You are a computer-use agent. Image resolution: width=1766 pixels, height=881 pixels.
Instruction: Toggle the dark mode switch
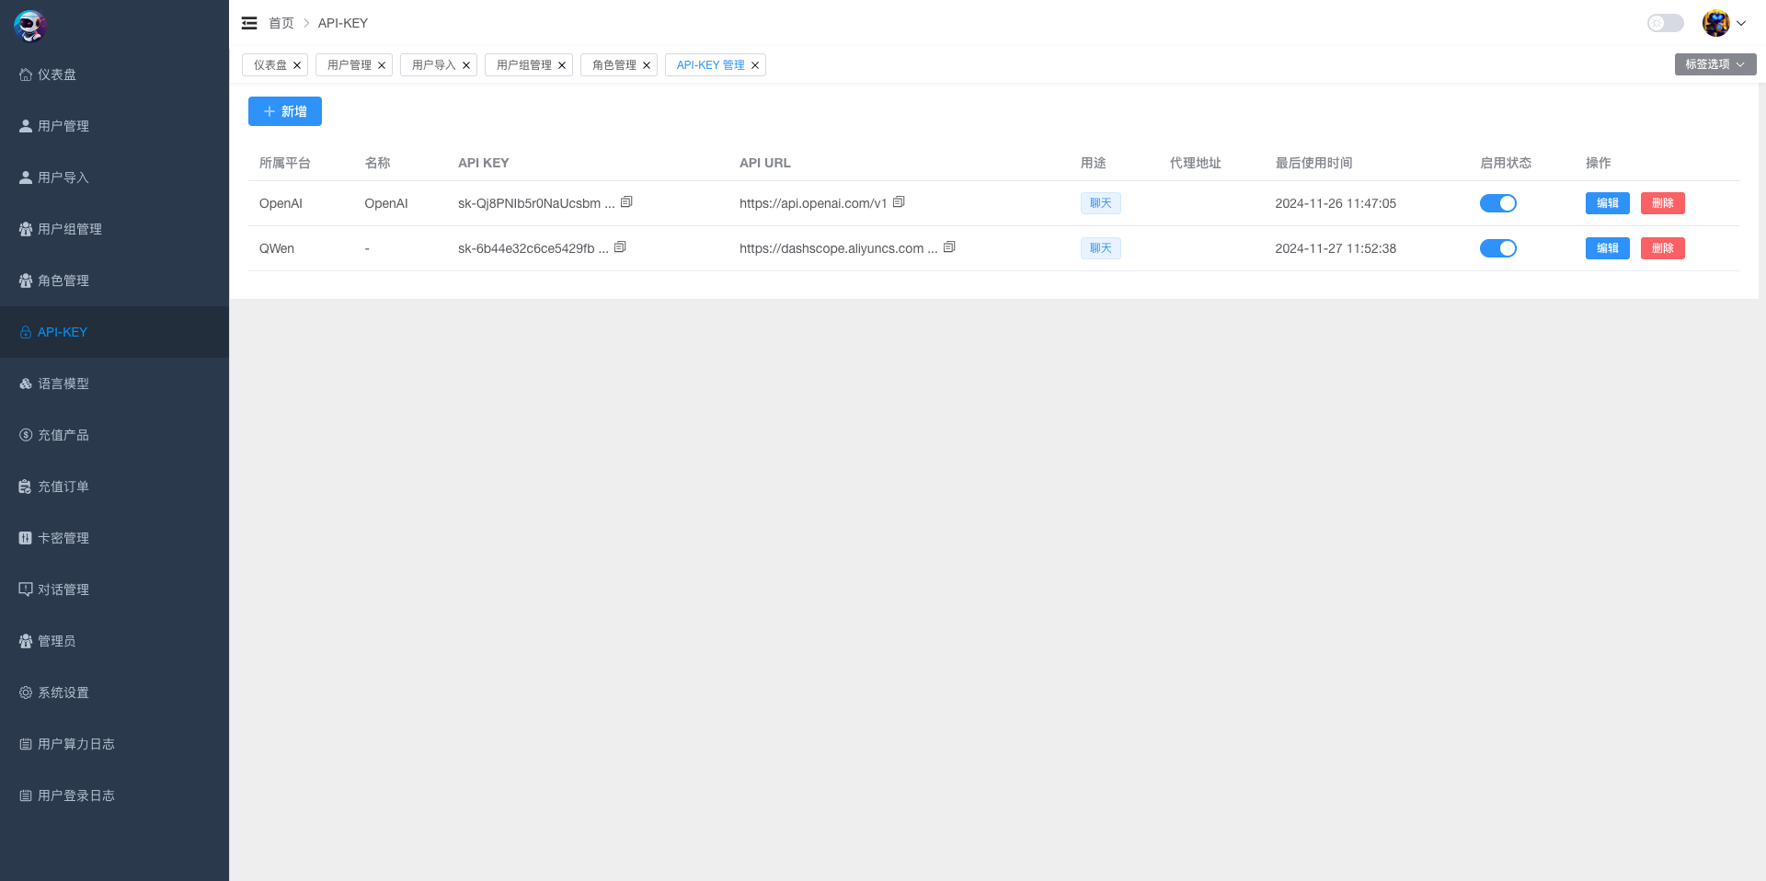pyautogui.click(x=1665, y=23)
